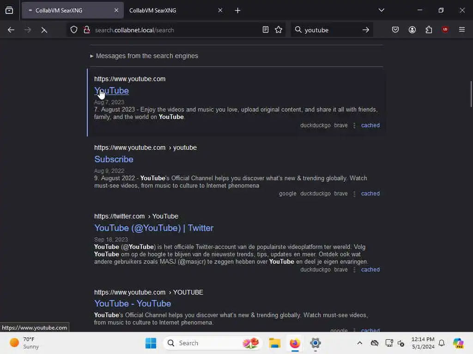Click the Windows taskbar Search box

pyautogui.click(x=213, y=343)
